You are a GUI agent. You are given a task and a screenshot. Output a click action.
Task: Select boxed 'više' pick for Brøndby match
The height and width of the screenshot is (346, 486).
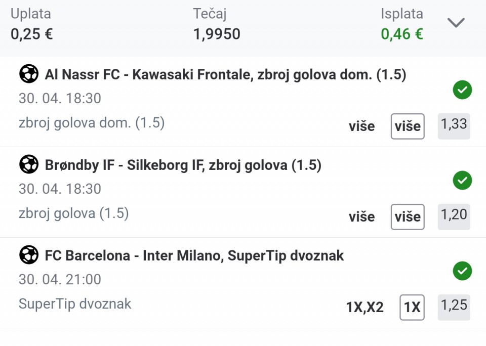(x=408, y=217)
